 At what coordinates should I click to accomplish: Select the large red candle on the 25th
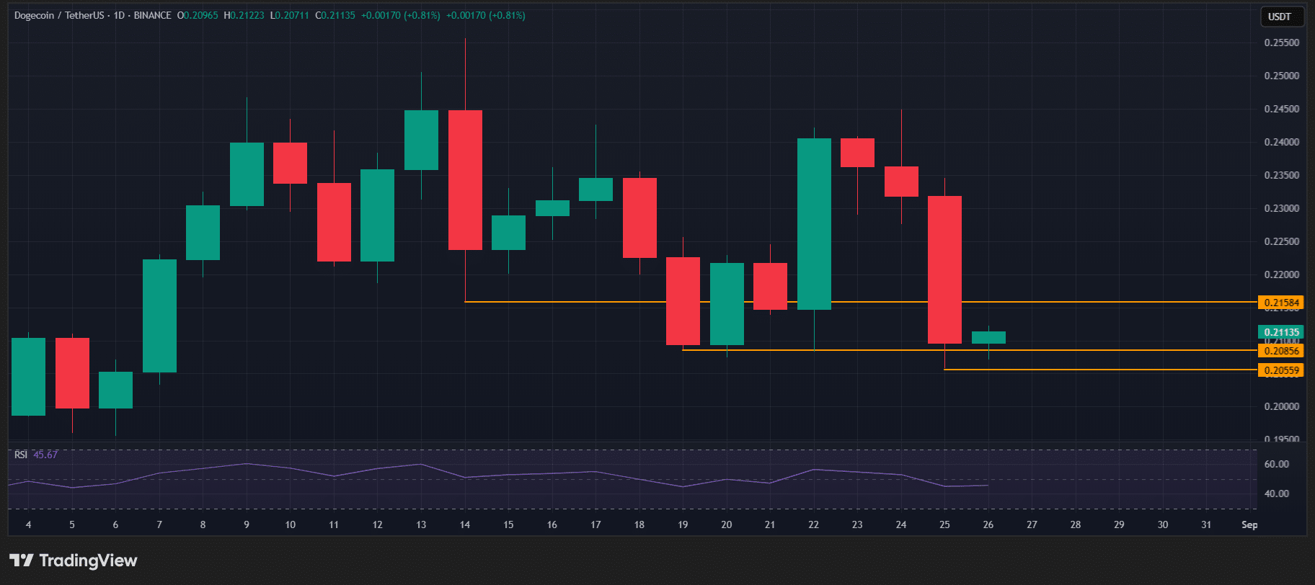944,269
